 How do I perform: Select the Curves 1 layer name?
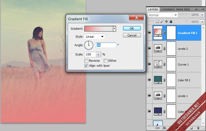point(183,64)
